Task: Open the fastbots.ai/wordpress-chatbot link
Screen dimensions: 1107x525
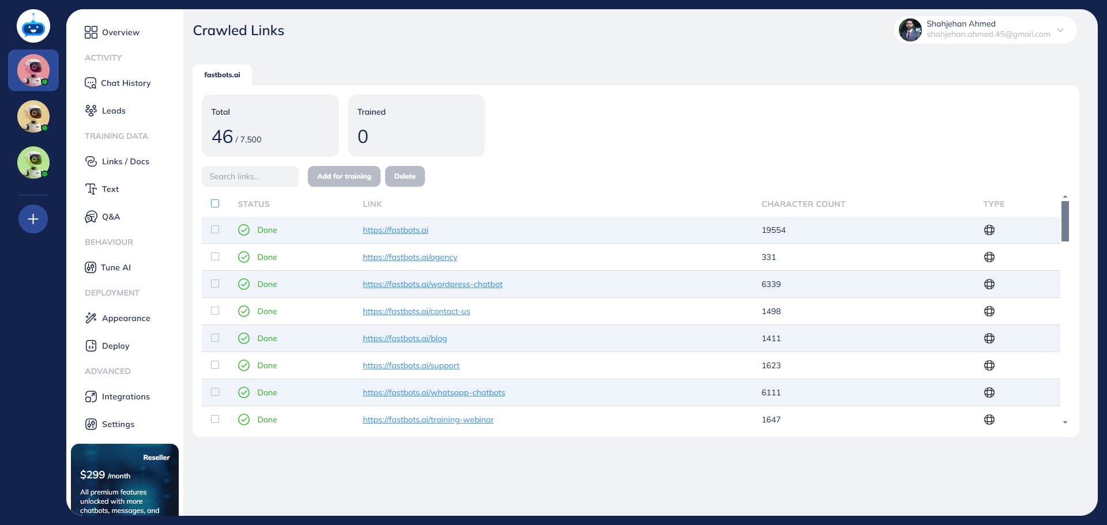Action: pos(432,284)
